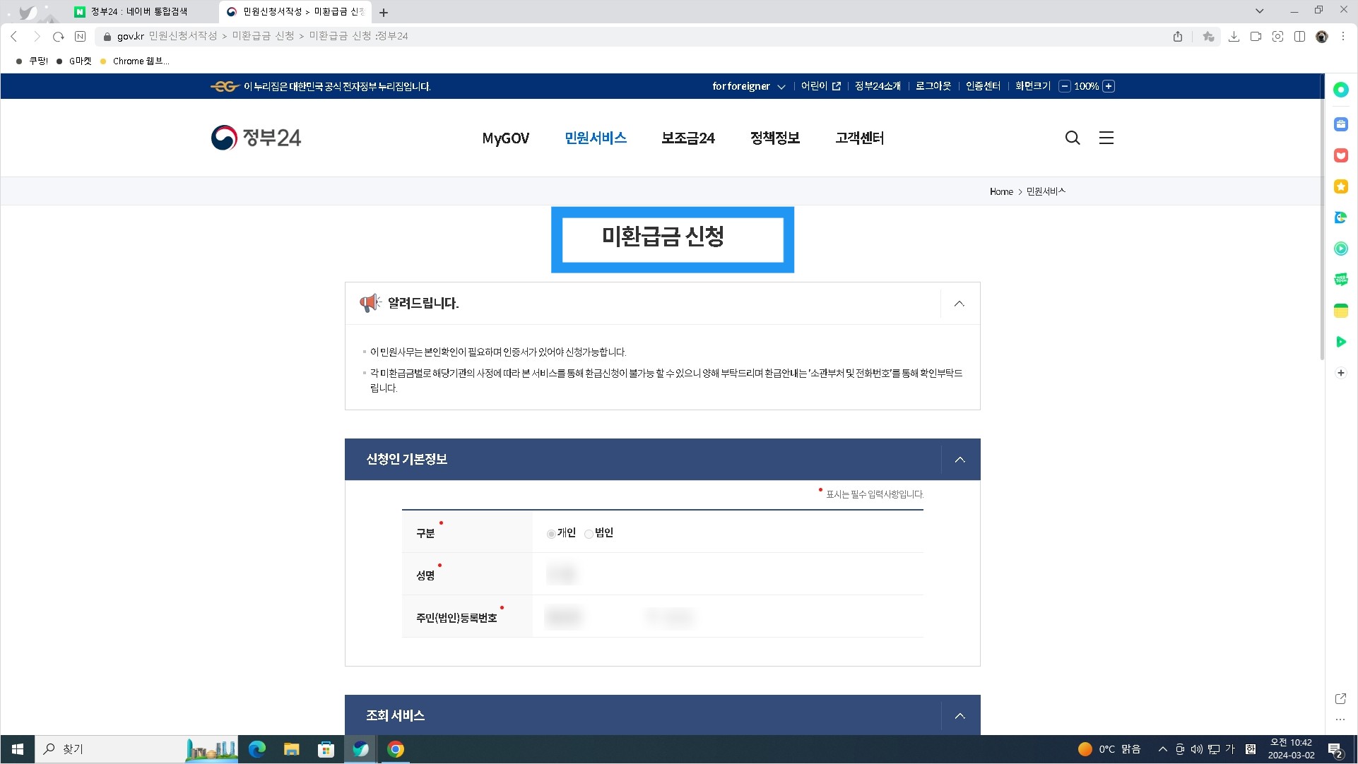Open the hamburger menu next to search
The image size is (1358, 764).
click(1106, 138)
